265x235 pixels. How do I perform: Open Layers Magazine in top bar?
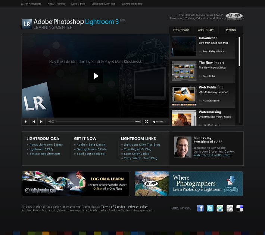132,4
